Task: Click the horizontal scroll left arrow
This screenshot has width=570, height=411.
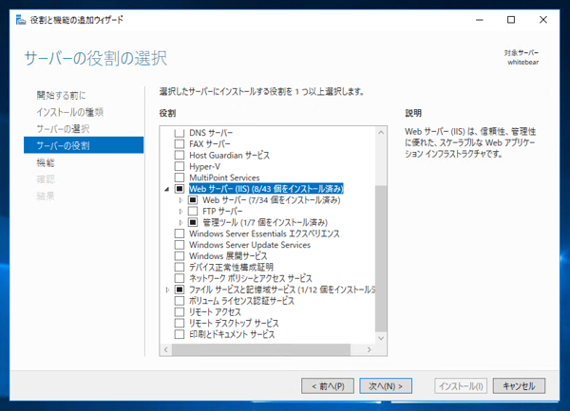Action: click(x=165, y=349)
